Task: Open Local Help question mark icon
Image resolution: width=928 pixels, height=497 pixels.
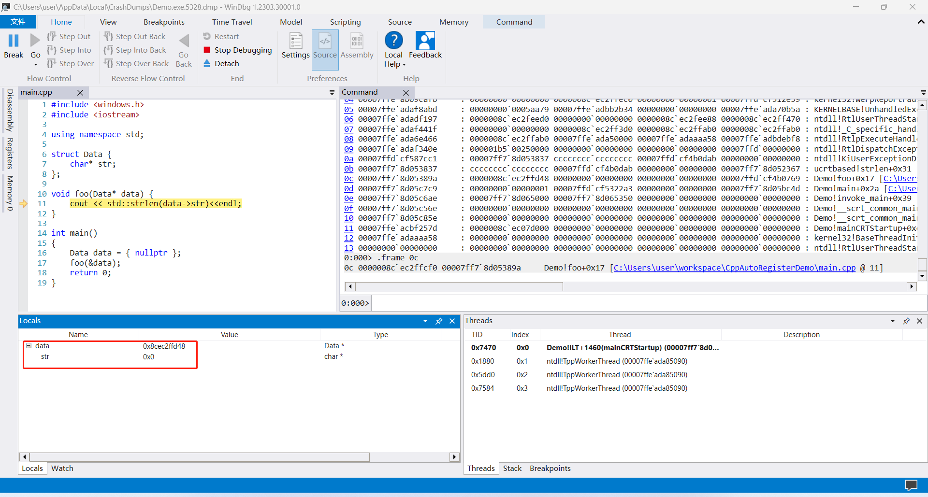Action: (393, 41)
